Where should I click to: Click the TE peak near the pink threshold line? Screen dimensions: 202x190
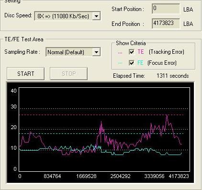point(167,116)
